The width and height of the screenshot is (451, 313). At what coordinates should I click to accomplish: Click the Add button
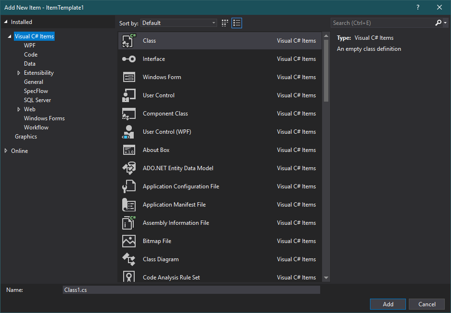pyautogui.click(x=388, y=304)
